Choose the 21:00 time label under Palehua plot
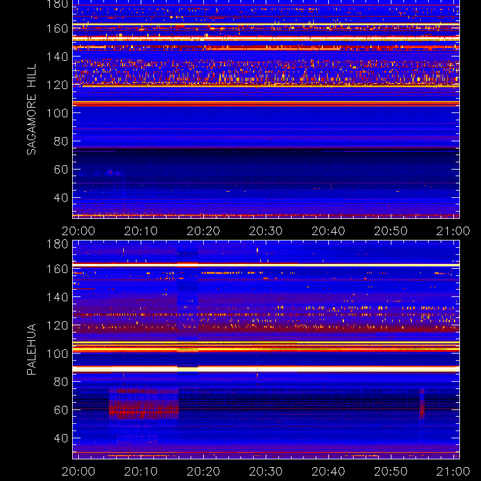The image size is (481, 481). (x=453, y=471)
